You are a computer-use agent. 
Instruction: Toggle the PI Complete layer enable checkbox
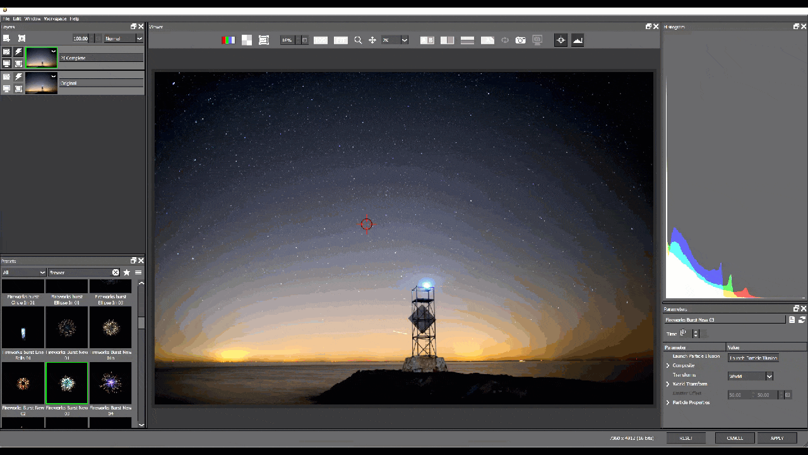pos(6,52)
